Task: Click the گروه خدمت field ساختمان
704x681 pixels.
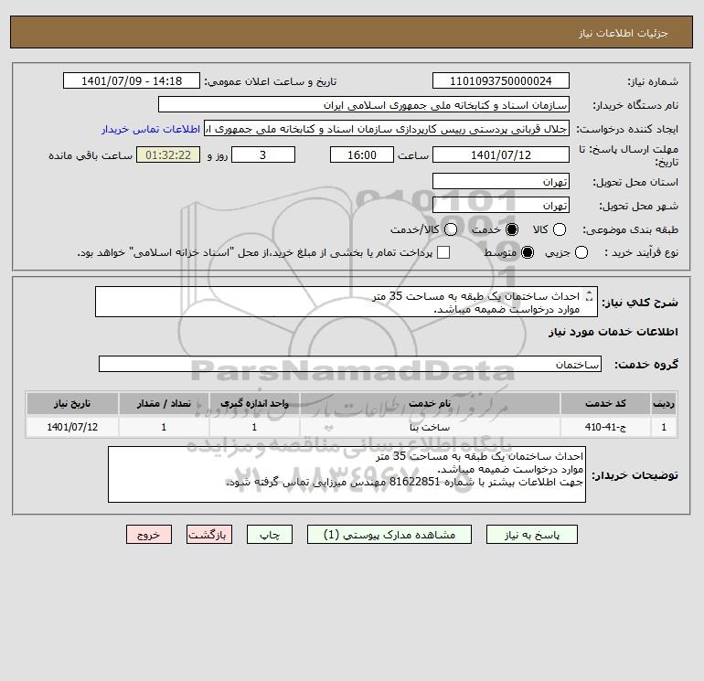Action: click(350, 364)
